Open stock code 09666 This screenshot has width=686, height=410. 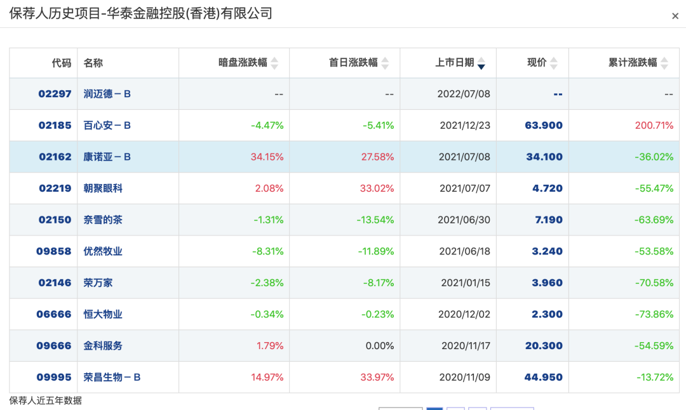click(x=53, y=346)
